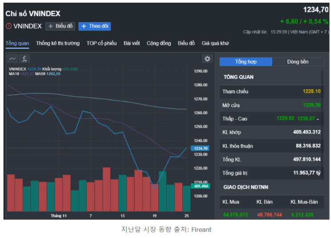This screenshot has width=331, height=238.
Task: Click the 409.49M volume label on axis
Action: point(200,186)
